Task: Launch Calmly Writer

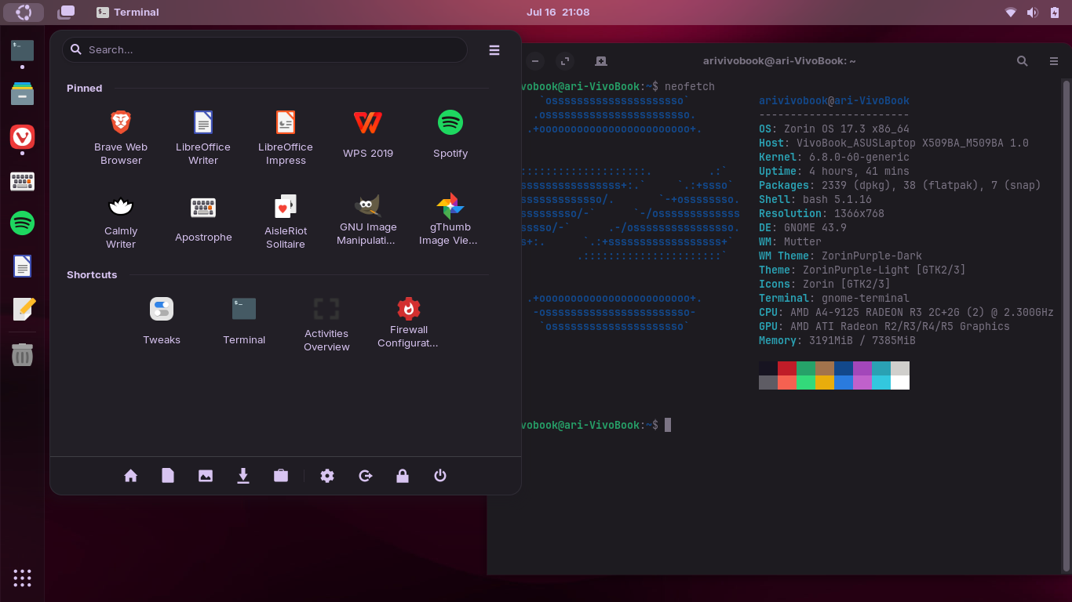Action: pyautogui.click(x=121, y=221)
